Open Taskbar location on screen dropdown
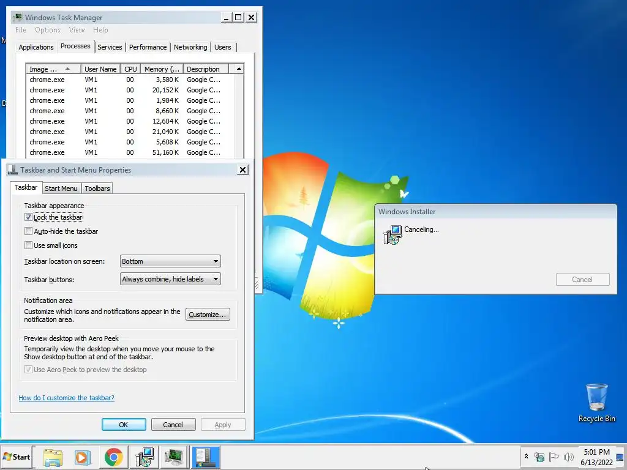The width and height of the screenshot is (627, 470). click(x=170, y=261)
